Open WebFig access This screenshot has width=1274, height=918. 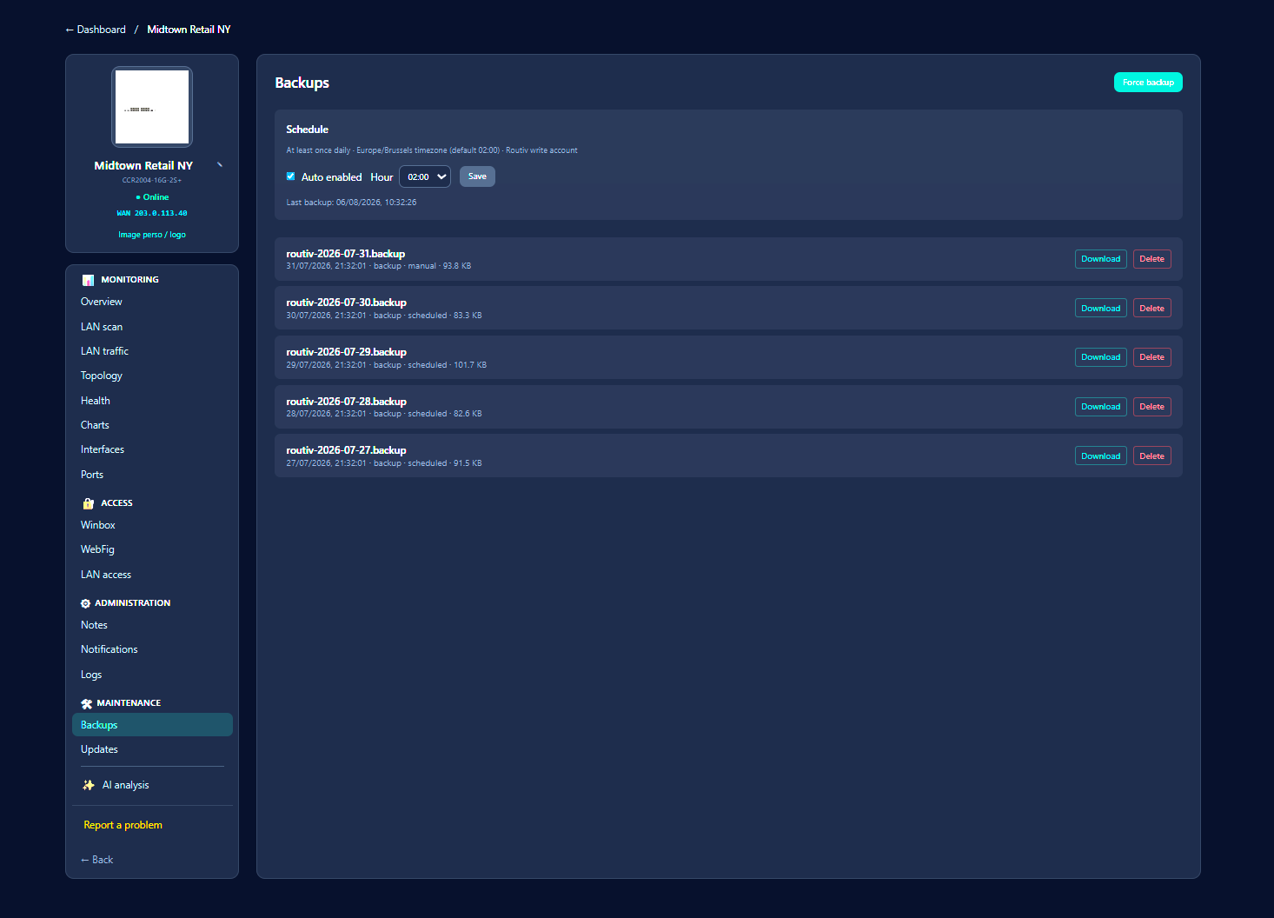(x=152, y=549)
